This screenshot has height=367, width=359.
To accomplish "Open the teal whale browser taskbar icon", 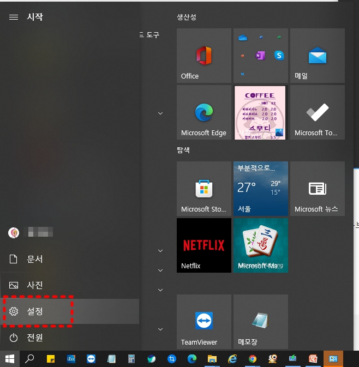I will click(152, 359).
